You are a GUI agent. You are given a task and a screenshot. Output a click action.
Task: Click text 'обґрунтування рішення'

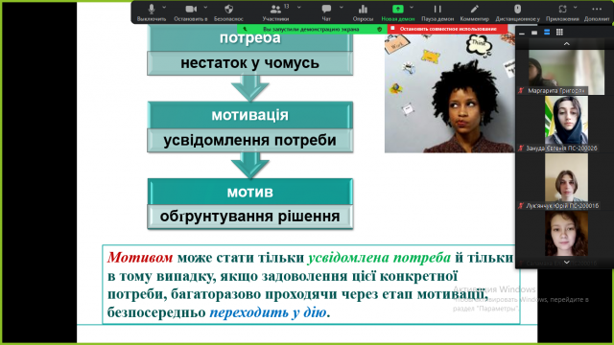[x=249, y=217]
